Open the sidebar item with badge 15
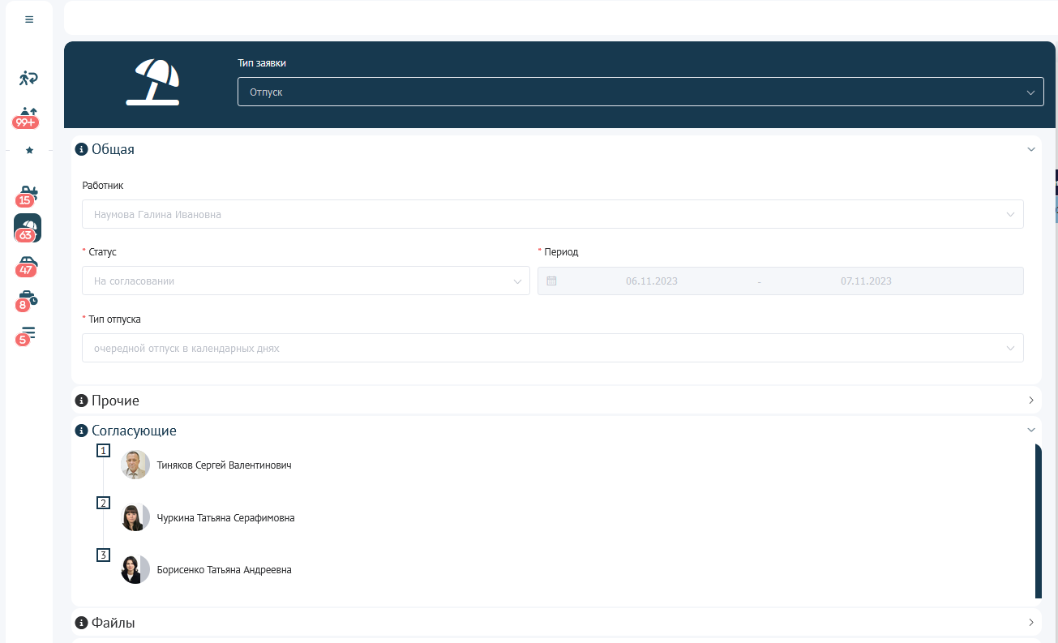The width and height of the screenshot is (1058, 643). [x=28, y=195]
